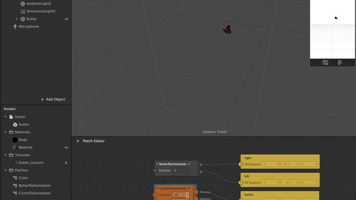
Task: Click the patch arrow icon beside Material asset
Action: (66, 148)
